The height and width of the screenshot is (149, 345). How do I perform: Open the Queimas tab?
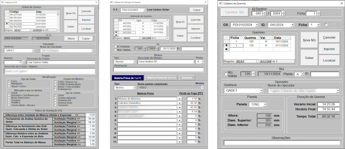[187, 78]
